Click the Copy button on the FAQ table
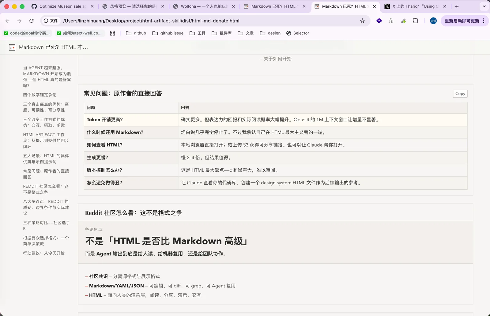Viewport: 490px width, 316px height. (x=460, y=94)
